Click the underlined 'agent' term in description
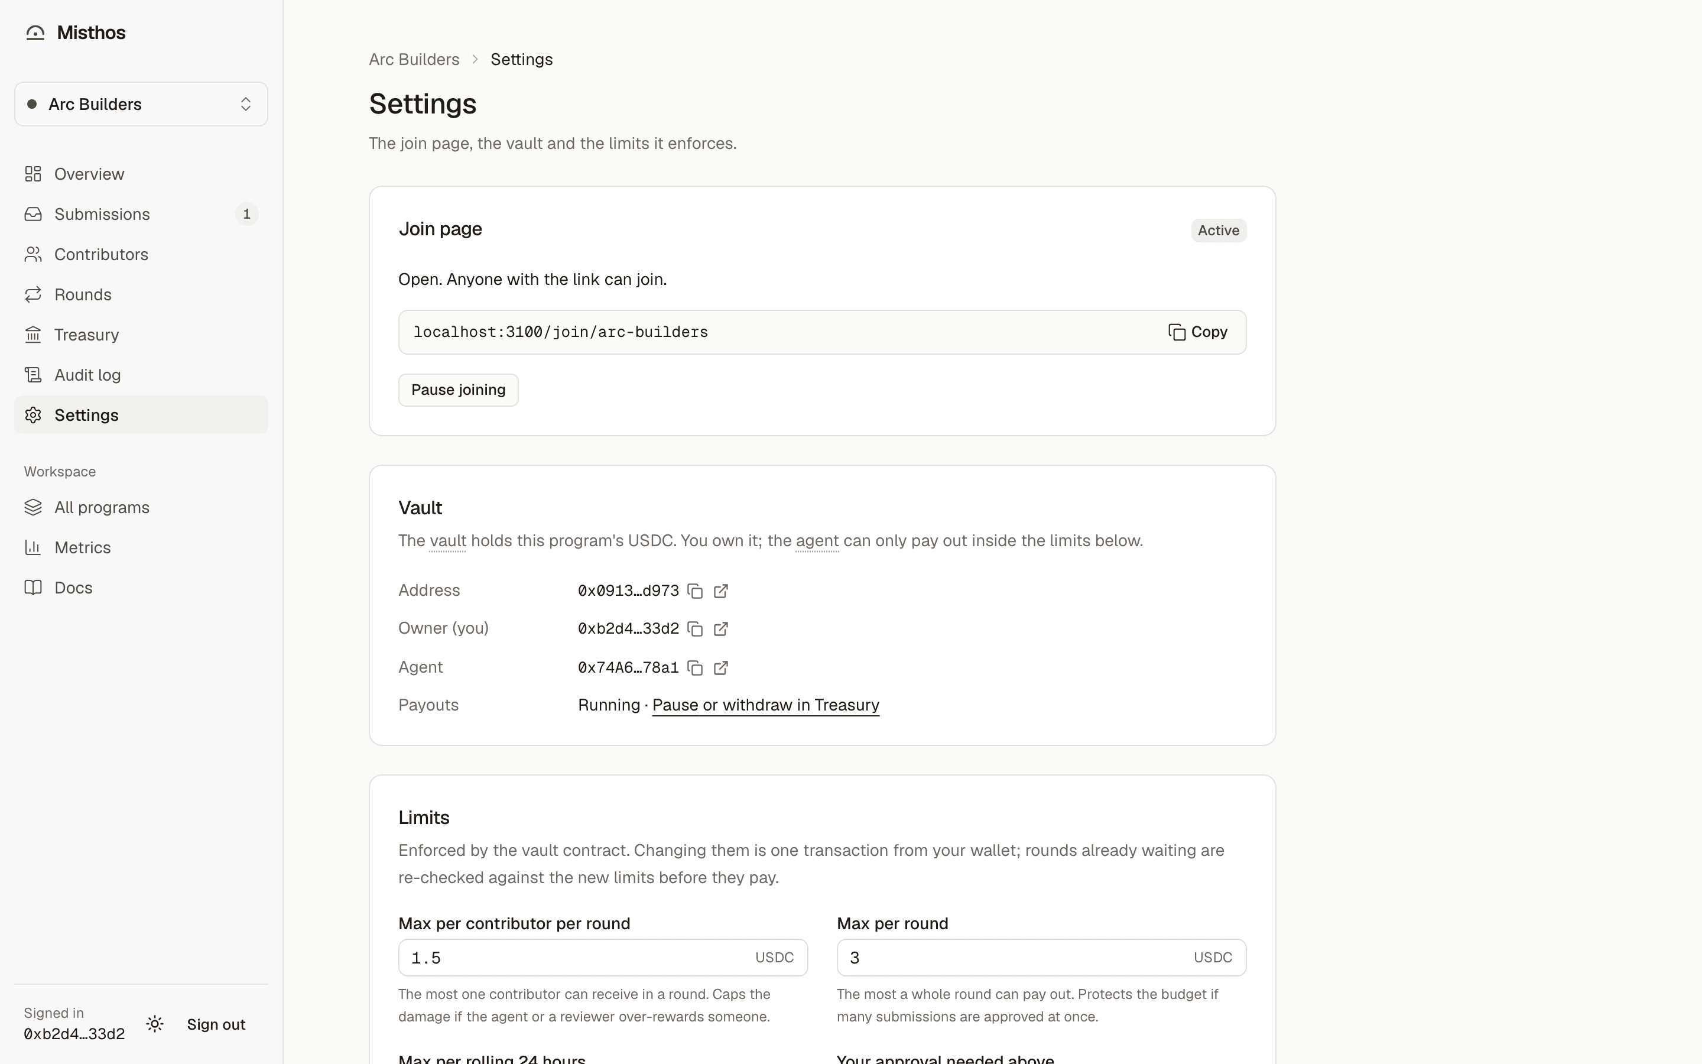This screenshot has width=1702, height=1064. tap(817, 540)
